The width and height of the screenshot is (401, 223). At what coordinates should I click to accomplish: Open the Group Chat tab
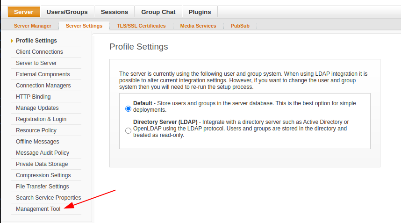(x=158, y=12)
